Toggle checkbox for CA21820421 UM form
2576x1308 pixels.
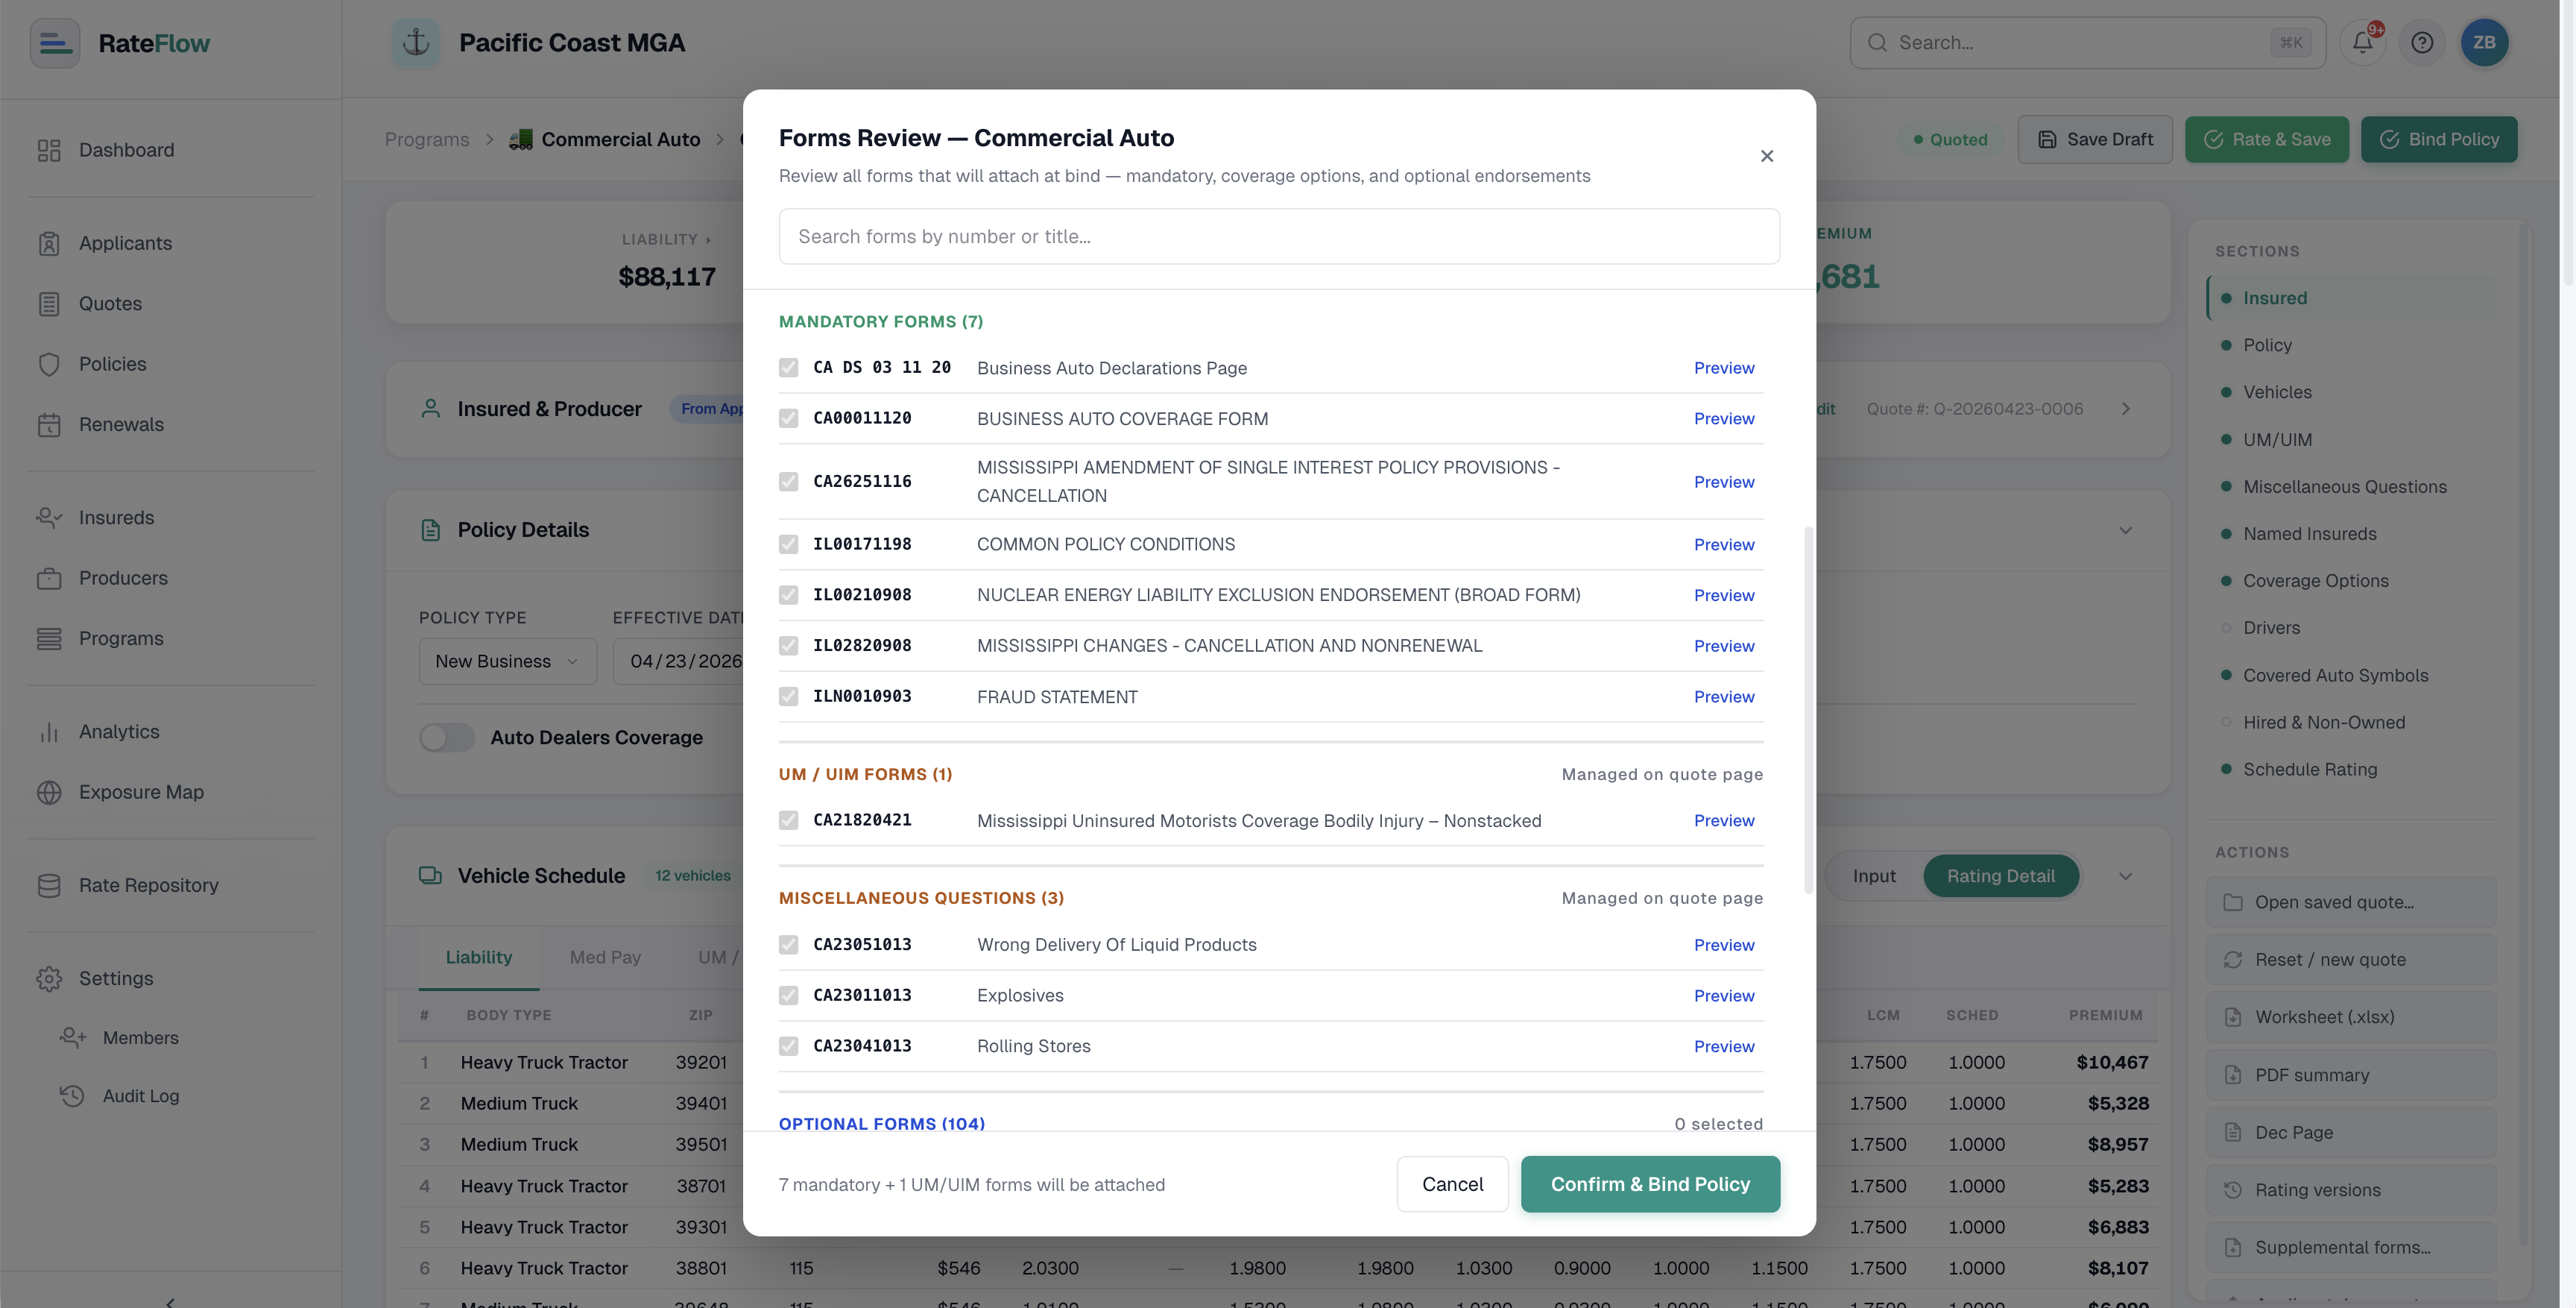pos(789,820)
